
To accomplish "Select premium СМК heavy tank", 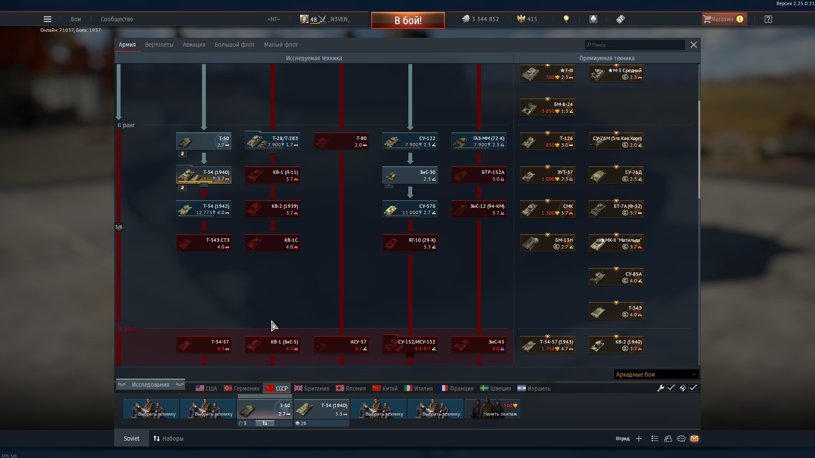I will point(548,209).
